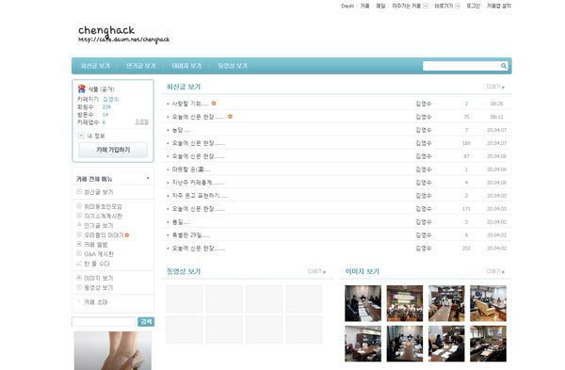Click the 검색 button in the sidebar
The image size is (565, 370).
146,322
